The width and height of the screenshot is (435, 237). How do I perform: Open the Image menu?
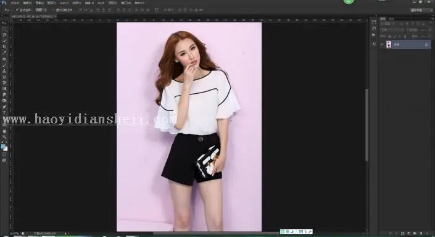tap(39, 2)
